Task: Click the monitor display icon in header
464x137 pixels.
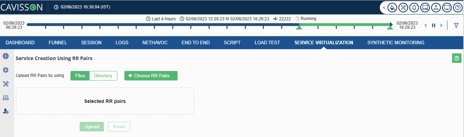Action: [x=447, y=7]
